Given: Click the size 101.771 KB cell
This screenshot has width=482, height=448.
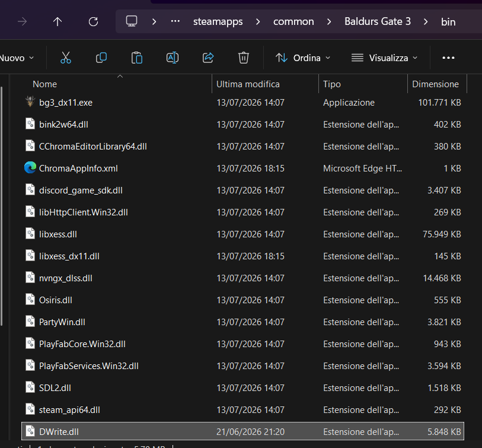Looking at the screenshot, I should pos(439,103).
